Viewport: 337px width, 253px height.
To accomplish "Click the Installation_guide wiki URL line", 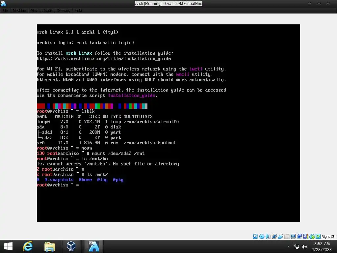I will click(x=104, y=59).
